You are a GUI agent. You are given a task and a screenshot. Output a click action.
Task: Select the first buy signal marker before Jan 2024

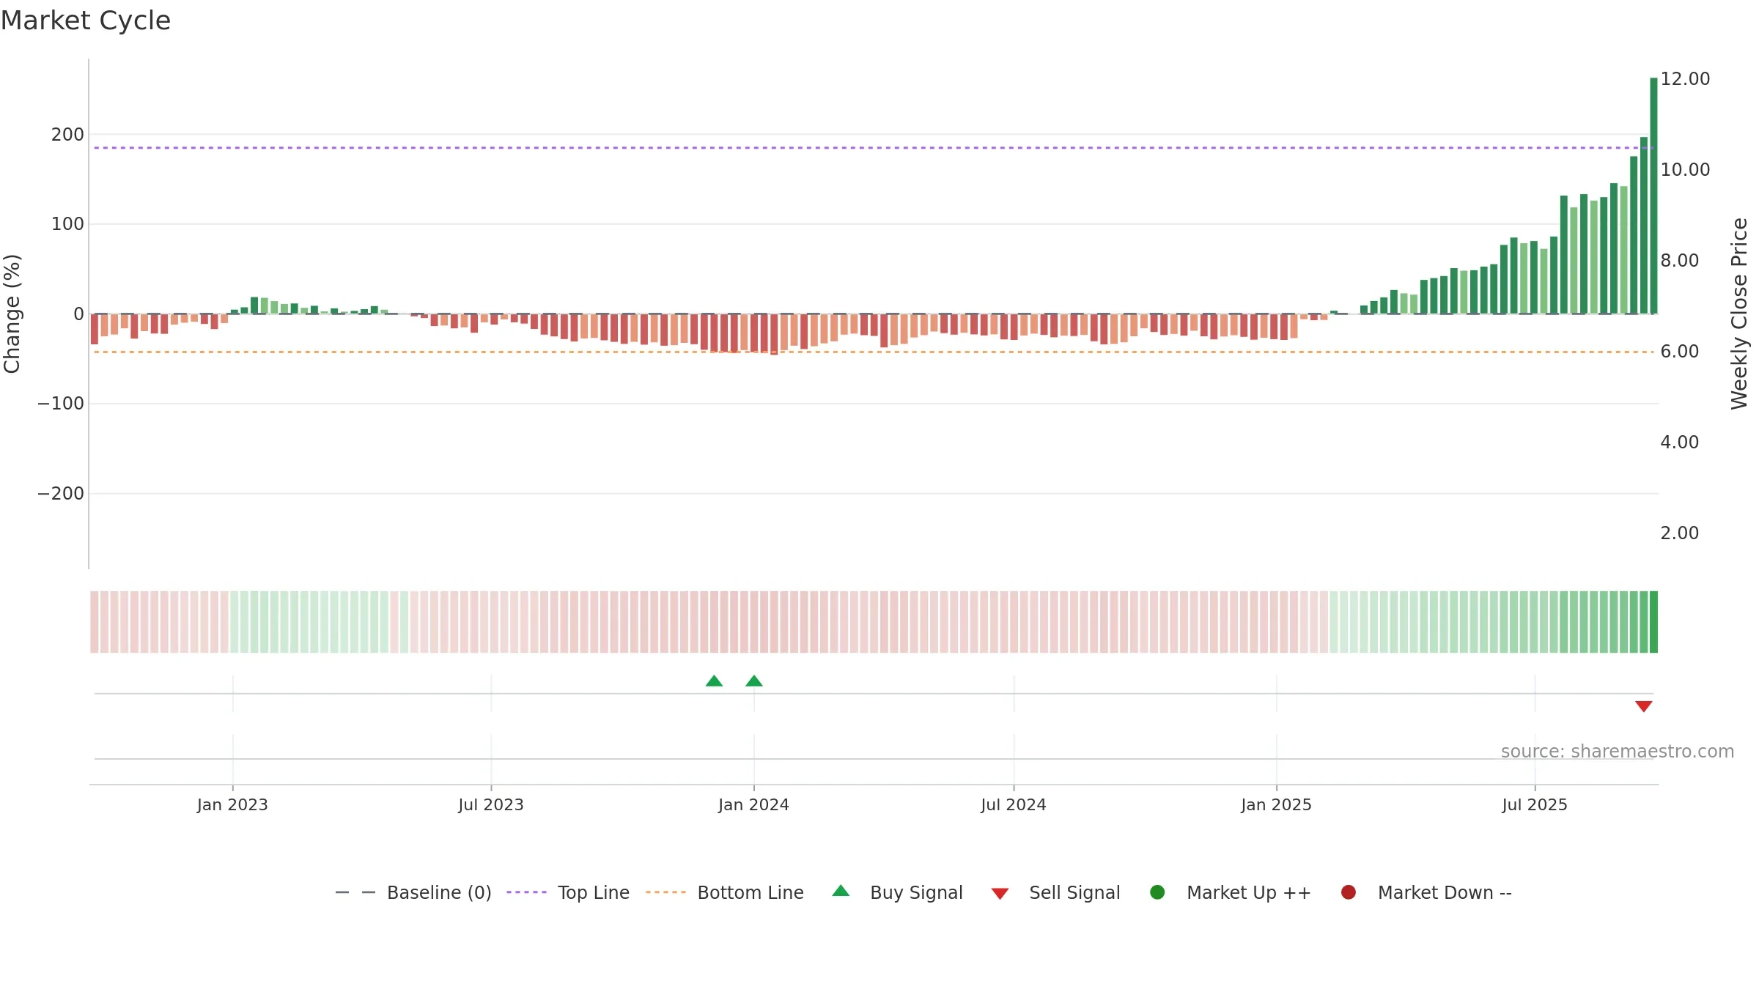(714, 681)
